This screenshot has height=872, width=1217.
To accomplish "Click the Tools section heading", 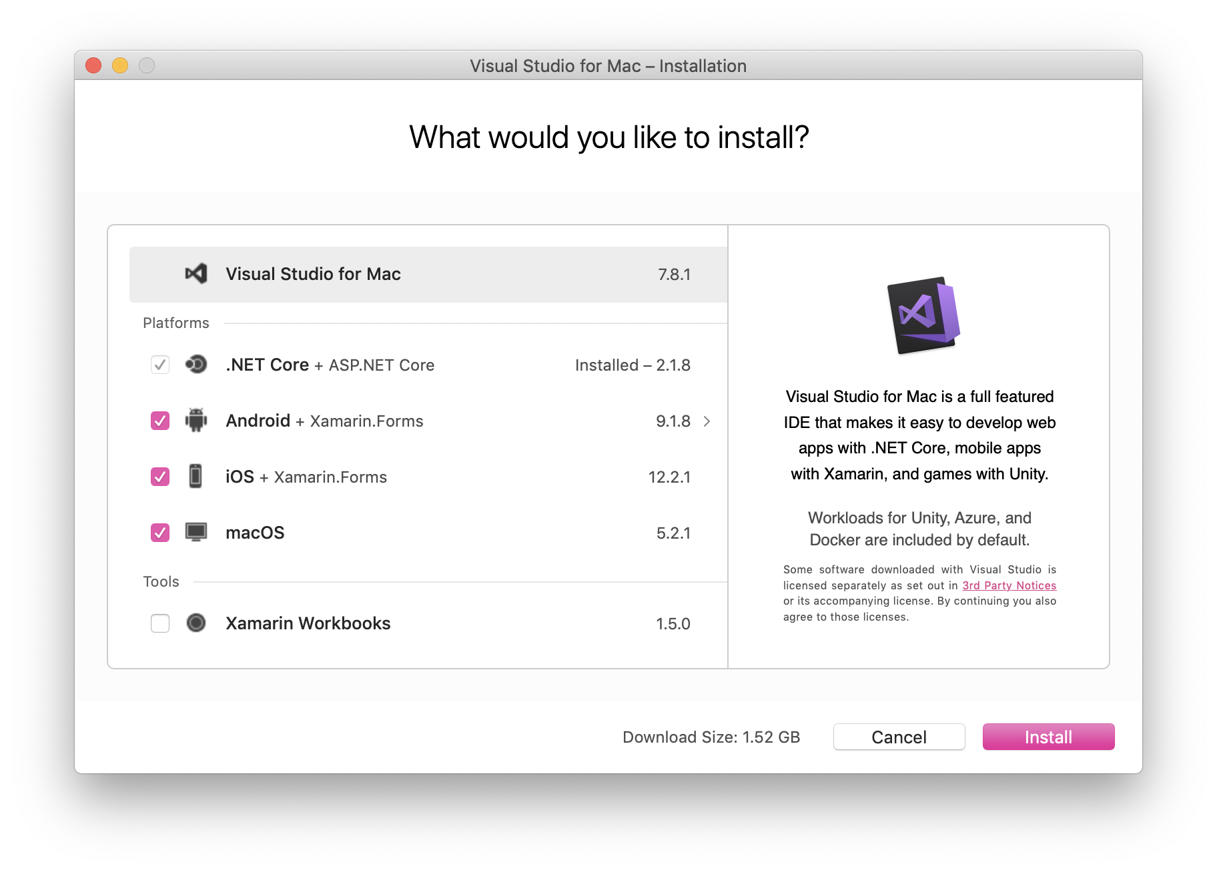I will [161, 581].
